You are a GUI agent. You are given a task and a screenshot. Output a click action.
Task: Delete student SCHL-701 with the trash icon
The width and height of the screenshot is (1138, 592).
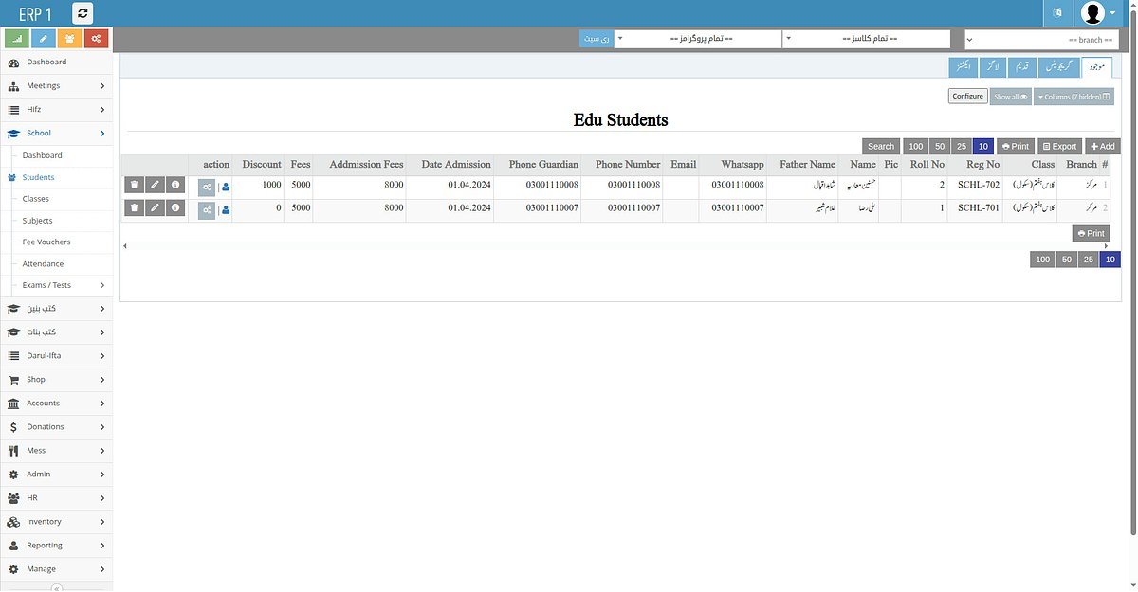click(134, 207)
